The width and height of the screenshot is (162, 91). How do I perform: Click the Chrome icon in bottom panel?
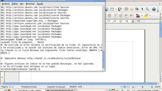[9, 90]
